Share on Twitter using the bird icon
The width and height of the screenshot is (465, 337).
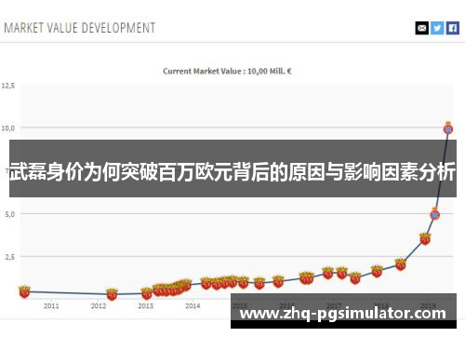[x=437, y=28]
